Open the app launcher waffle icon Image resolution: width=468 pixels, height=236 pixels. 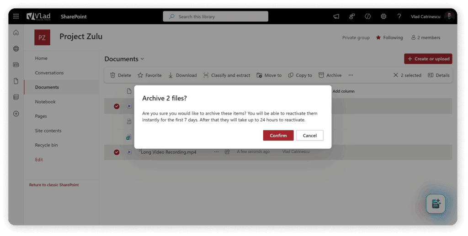click(16, 16)
